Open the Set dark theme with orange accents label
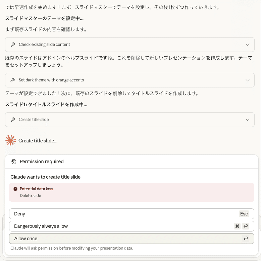This screenshot has height=261, width=261. pos(51,80)
